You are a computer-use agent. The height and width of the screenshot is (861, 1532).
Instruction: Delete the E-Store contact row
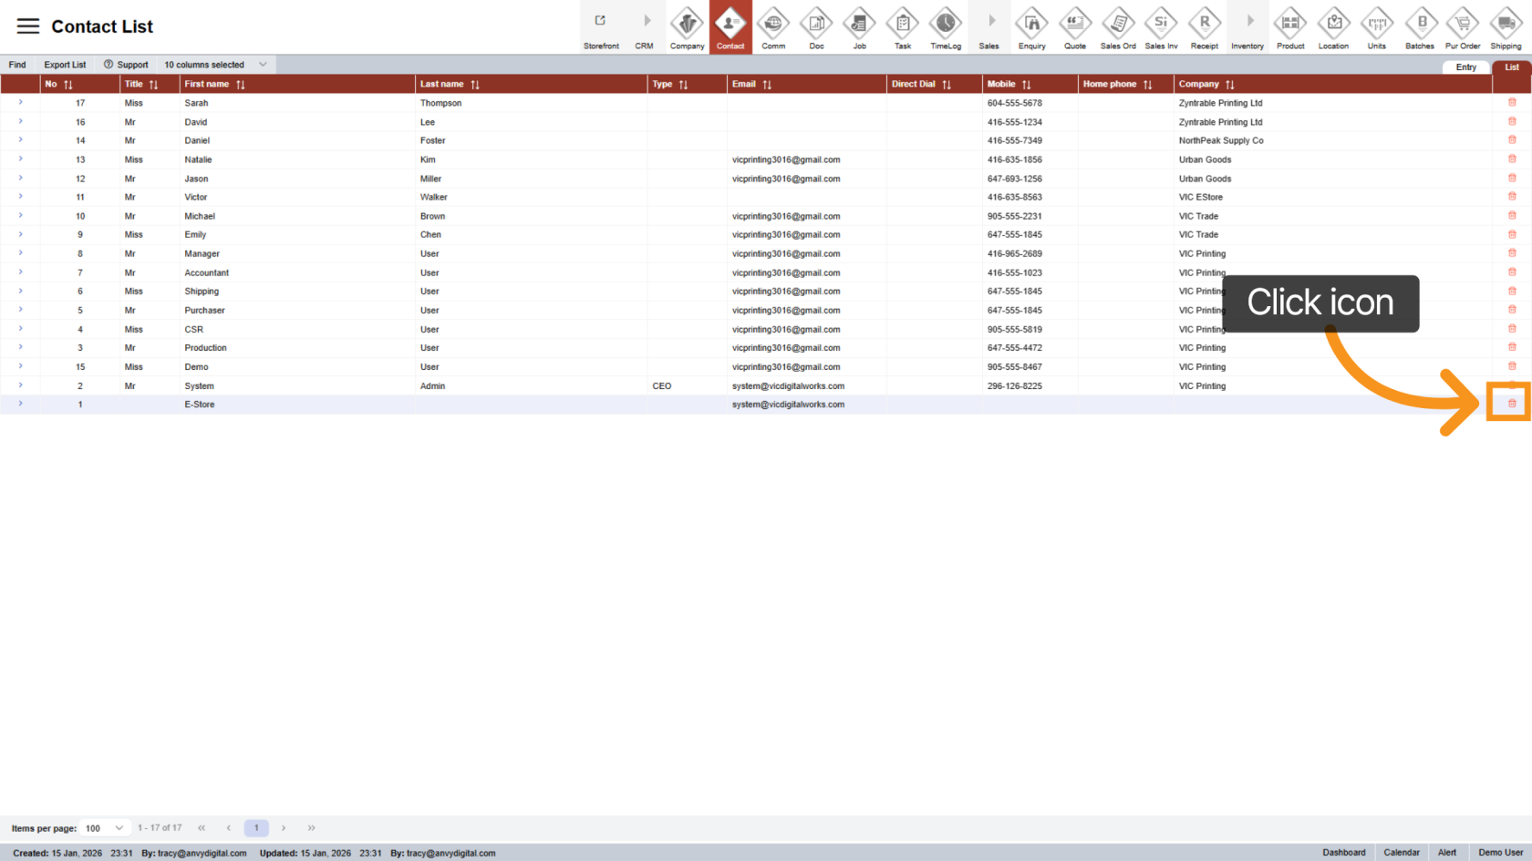(x=1512, y=404)
